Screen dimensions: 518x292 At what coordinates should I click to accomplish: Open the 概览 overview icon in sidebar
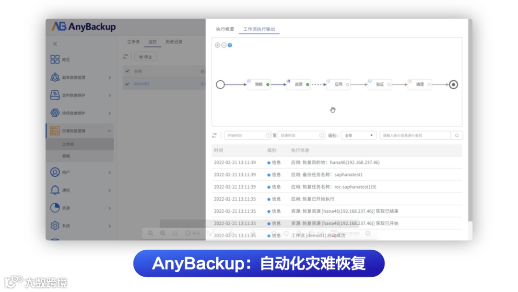(55, 59)
